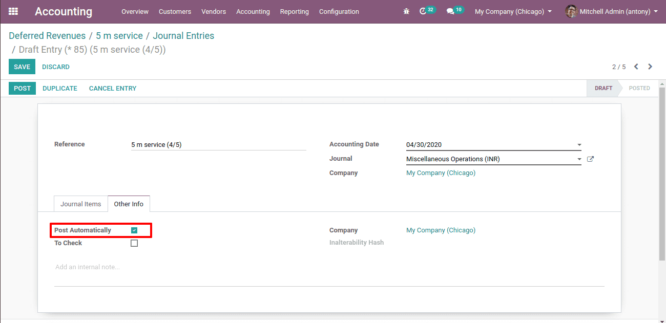Click Mitchell Admin avatar picture
This screenshot has width=666, height=323.
pos(571,11)
